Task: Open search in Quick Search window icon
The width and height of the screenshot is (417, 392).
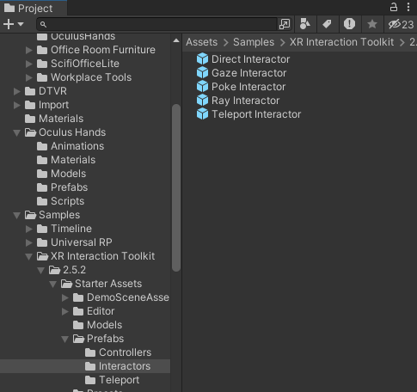Action: click(x=285, y=24)
